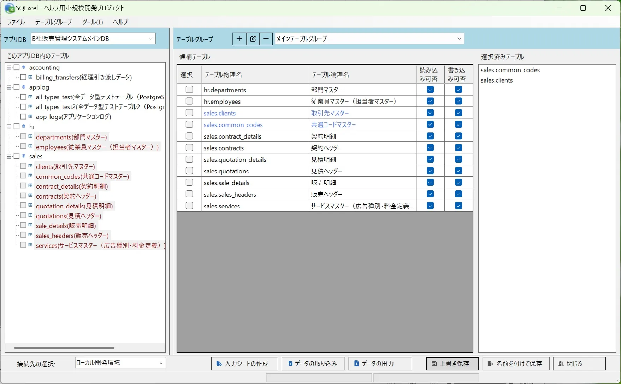Edit the table group with pencil icon

[253, 39]
